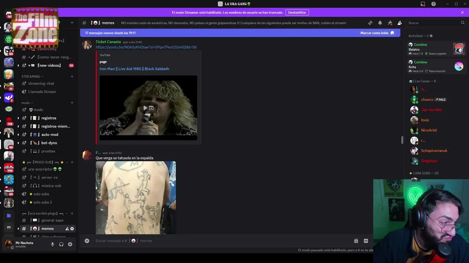The width and height of the screenshot is (469, 263).
Task: Mute microphone in user panel
Action: 52,244
